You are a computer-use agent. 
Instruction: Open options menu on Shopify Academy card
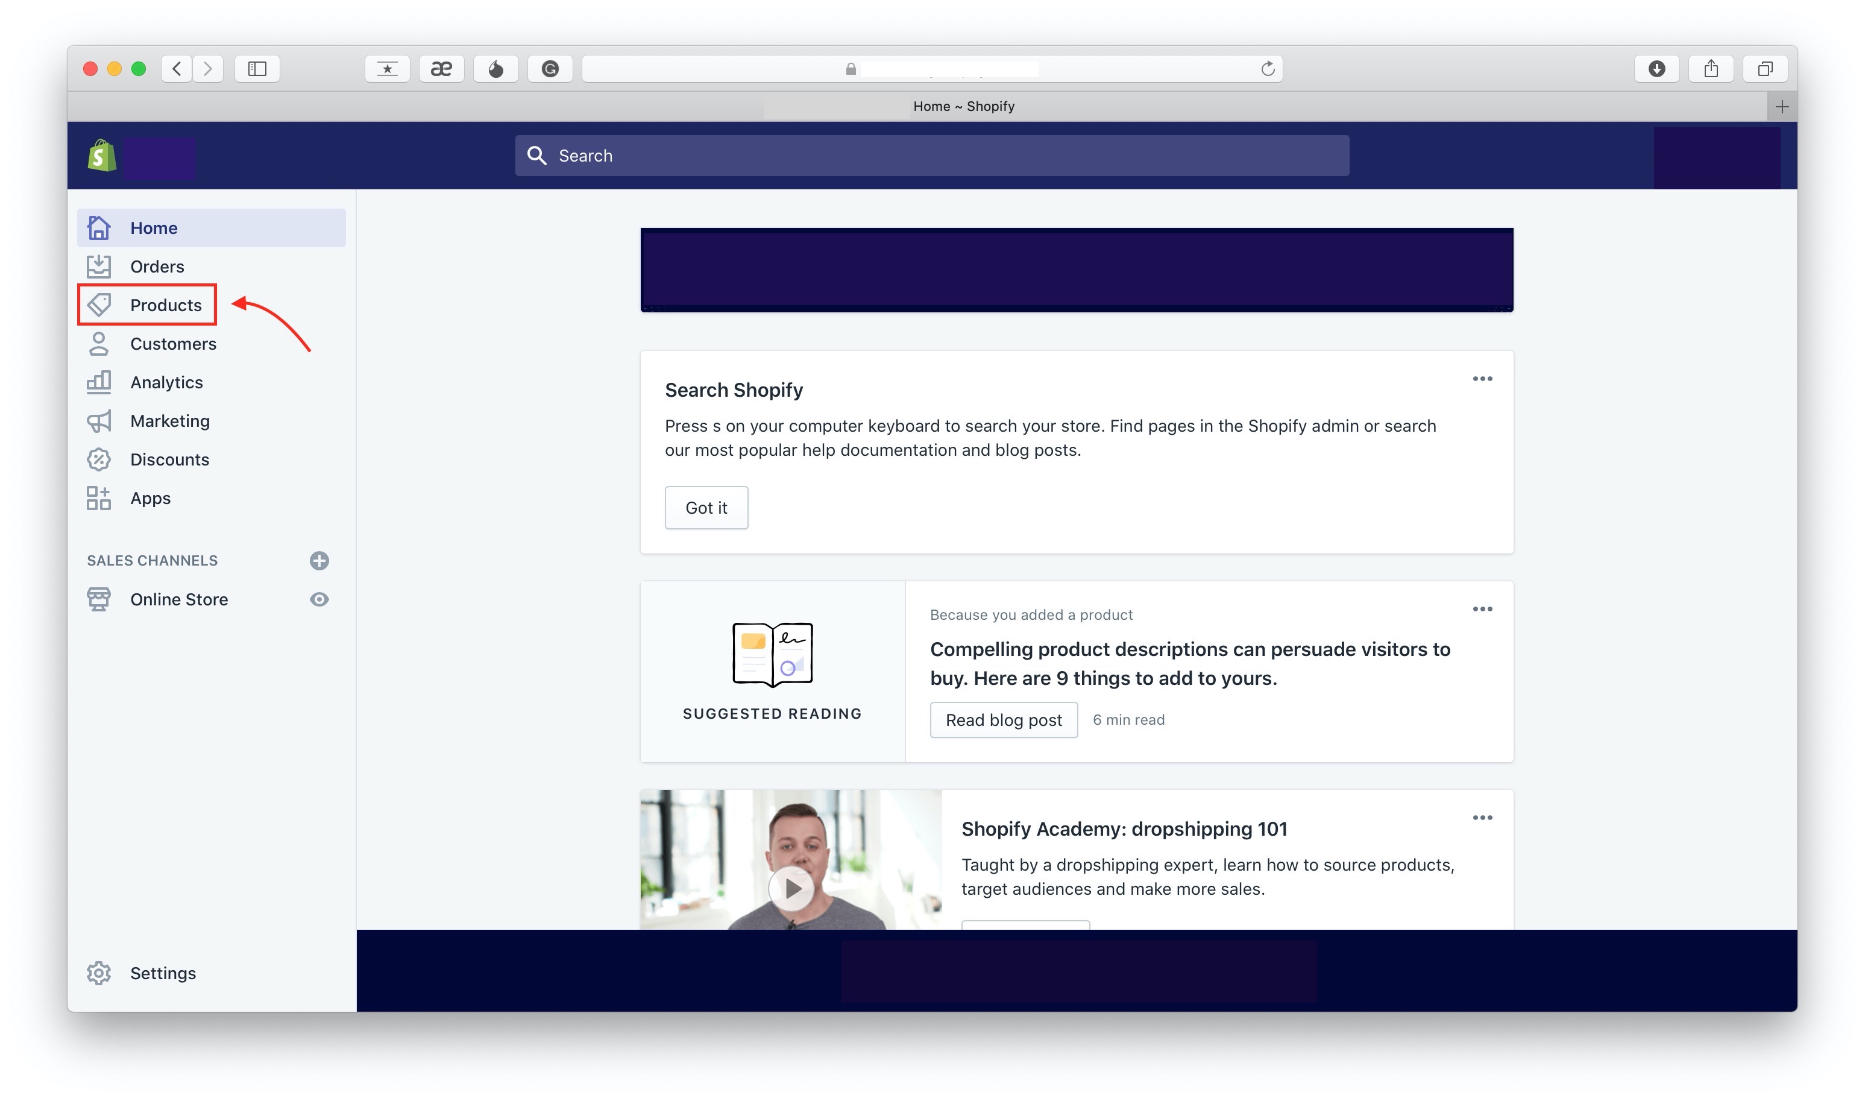point(1482,817)
